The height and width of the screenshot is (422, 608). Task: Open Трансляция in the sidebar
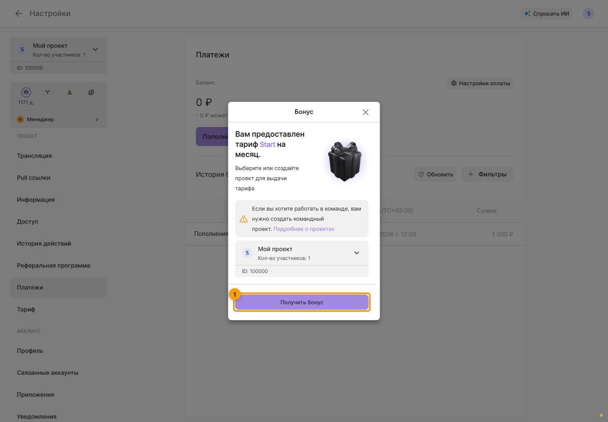(x=59, y=156)
